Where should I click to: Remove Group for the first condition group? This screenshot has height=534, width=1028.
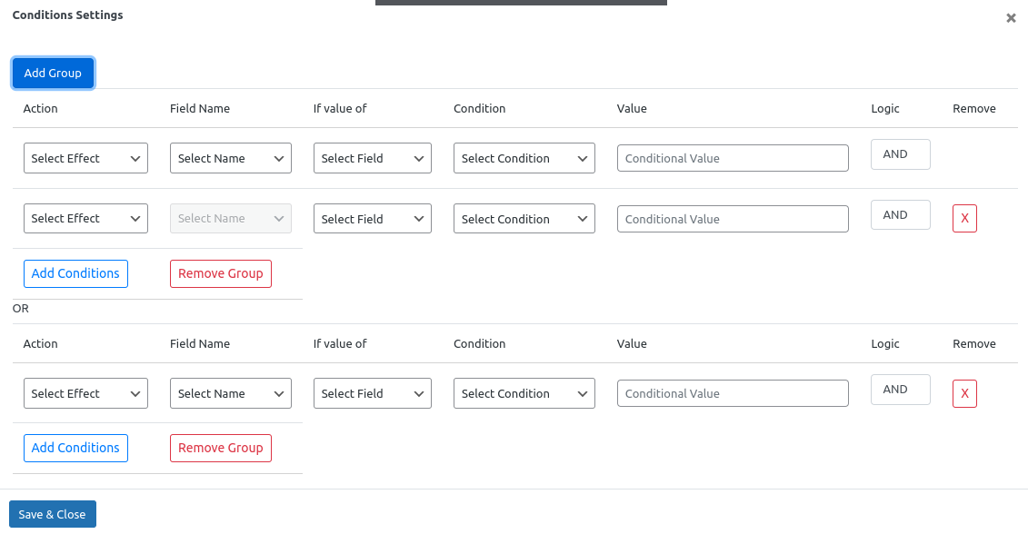[x=220, y=273]
